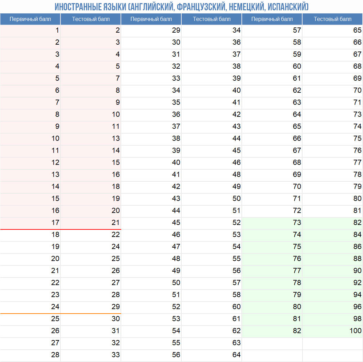
Task: Click test score 52 beside primary score 45
Action: (212, 223)
